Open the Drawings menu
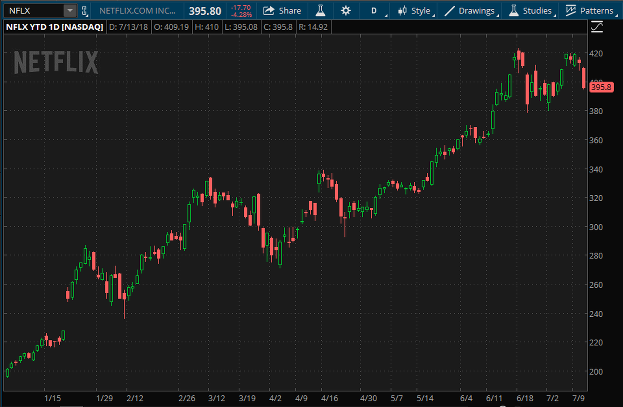 pos(471,11)
